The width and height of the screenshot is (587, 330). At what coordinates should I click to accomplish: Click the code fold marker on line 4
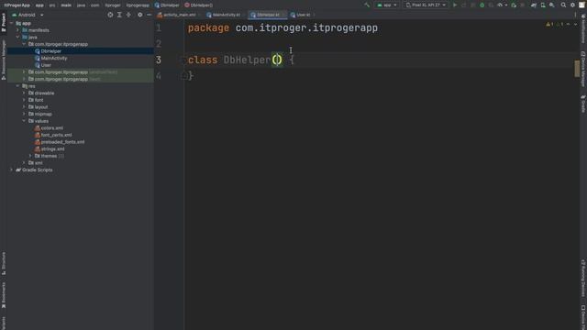[x=183, y=76]
